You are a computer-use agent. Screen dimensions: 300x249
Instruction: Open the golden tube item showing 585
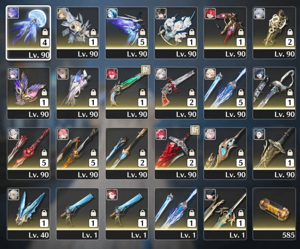click(x=274, y=214)
